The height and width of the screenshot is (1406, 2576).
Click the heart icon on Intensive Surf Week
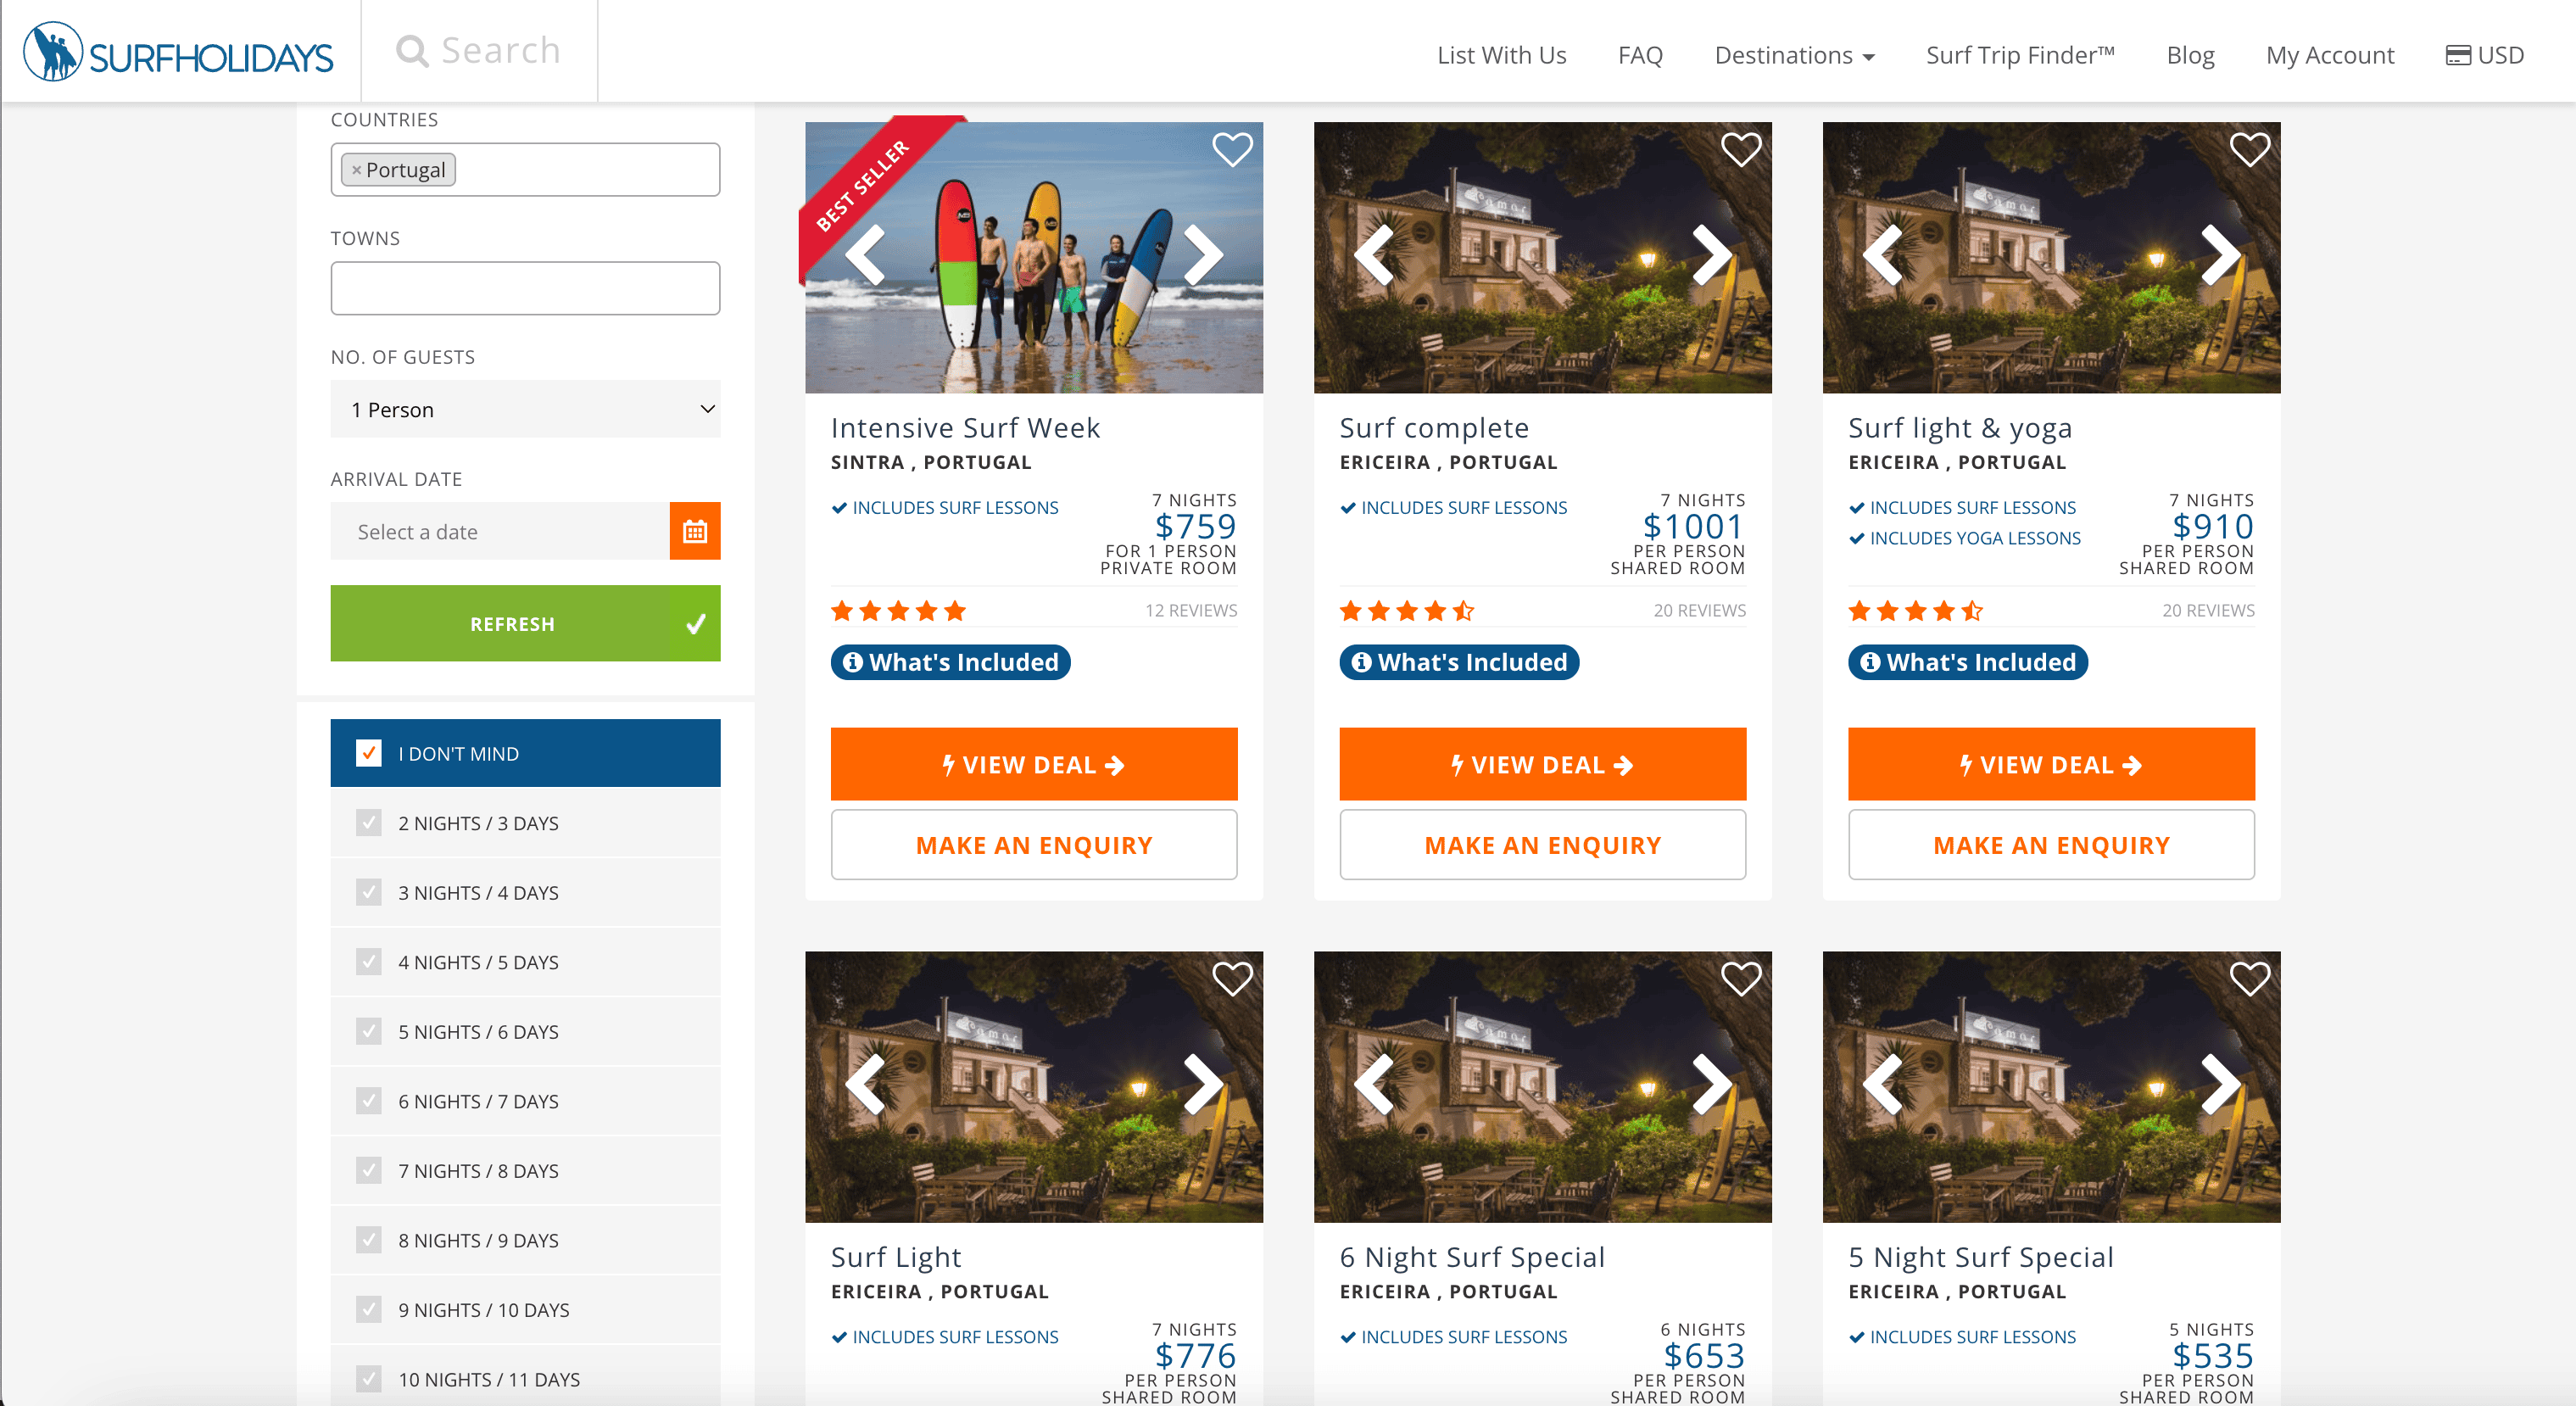pos(1231,150)
